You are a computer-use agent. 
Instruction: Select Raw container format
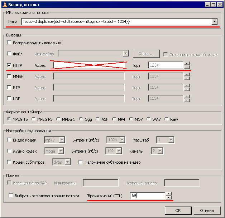(x=167, y=119)
